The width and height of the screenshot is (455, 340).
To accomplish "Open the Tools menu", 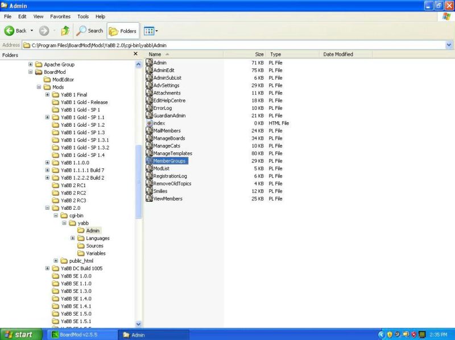I will coord(83,16).
